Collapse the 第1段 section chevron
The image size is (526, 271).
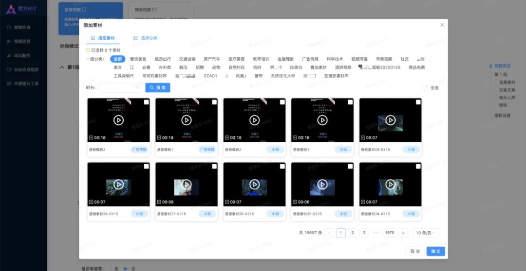tap(62, 67)
